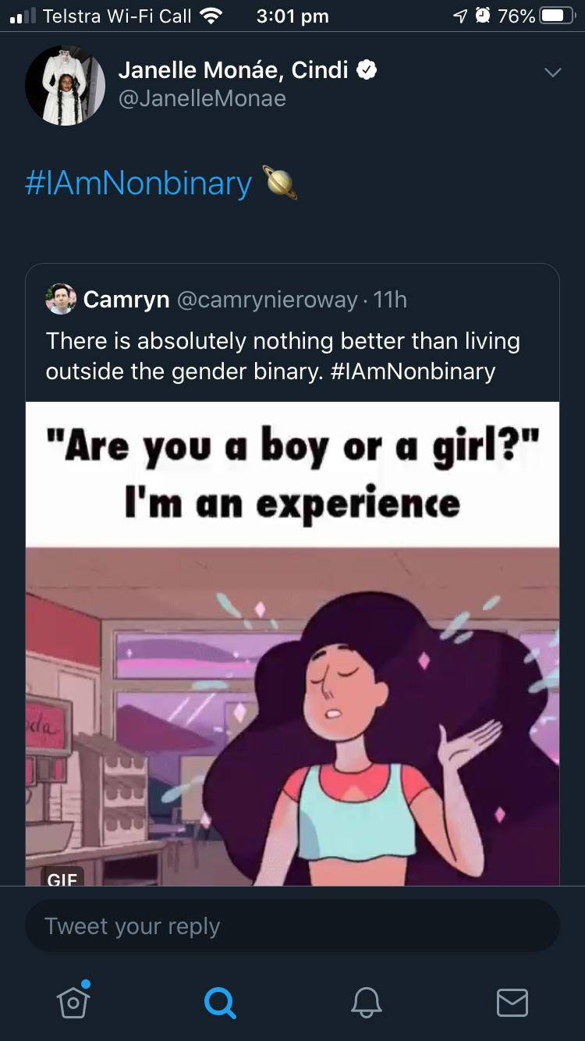The height and width of the screenshot is (1041, 585).
Task: Tap the 'I'm an experience' meme caption
Action: pos(292,505)
